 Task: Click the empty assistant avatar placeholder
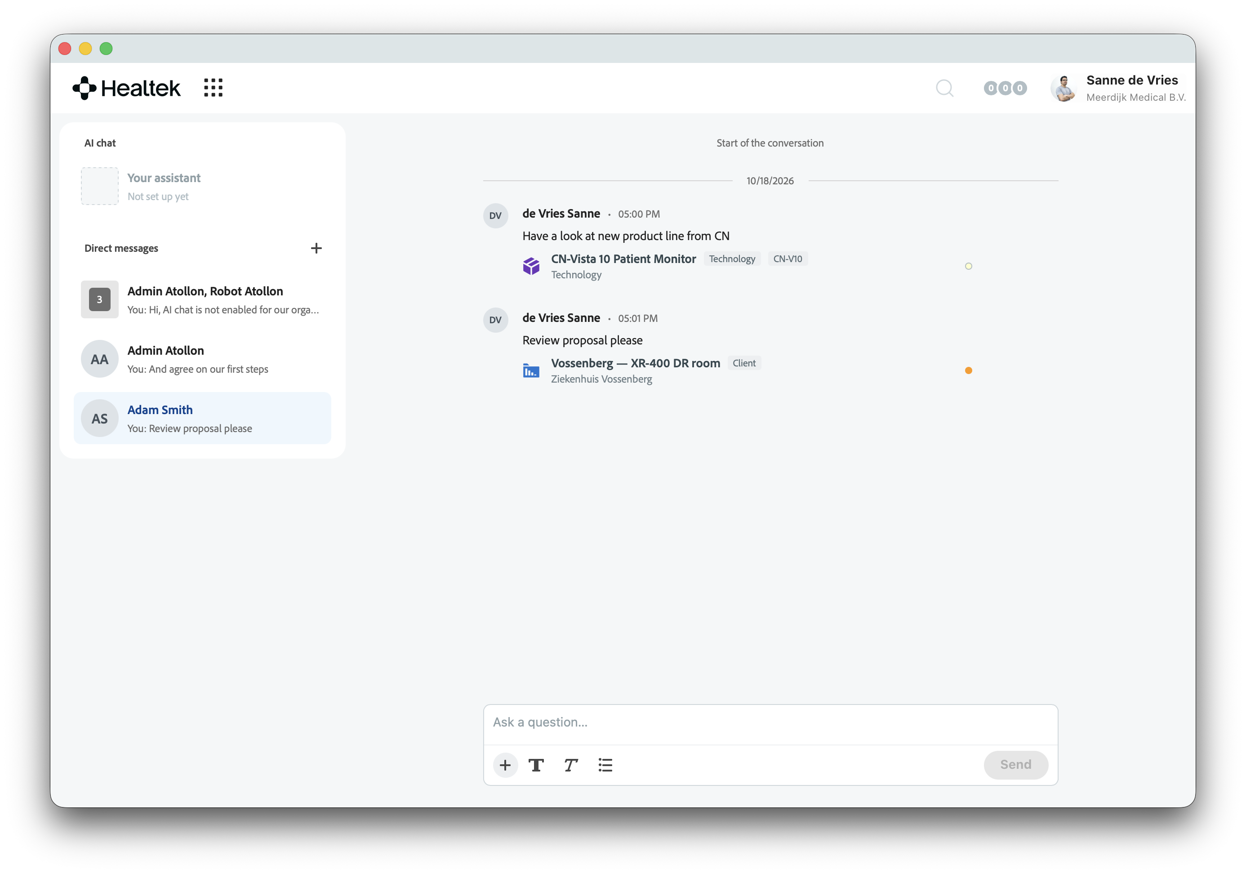coord(100,186)
